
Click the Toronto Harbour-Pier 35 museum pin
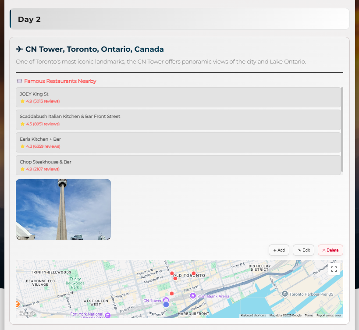[x=284, y=294]
